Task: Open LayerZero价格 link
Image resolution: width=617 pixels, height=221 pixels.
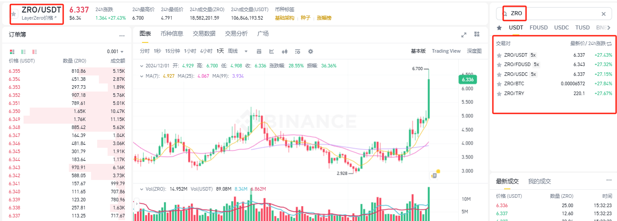Action: 39,18
